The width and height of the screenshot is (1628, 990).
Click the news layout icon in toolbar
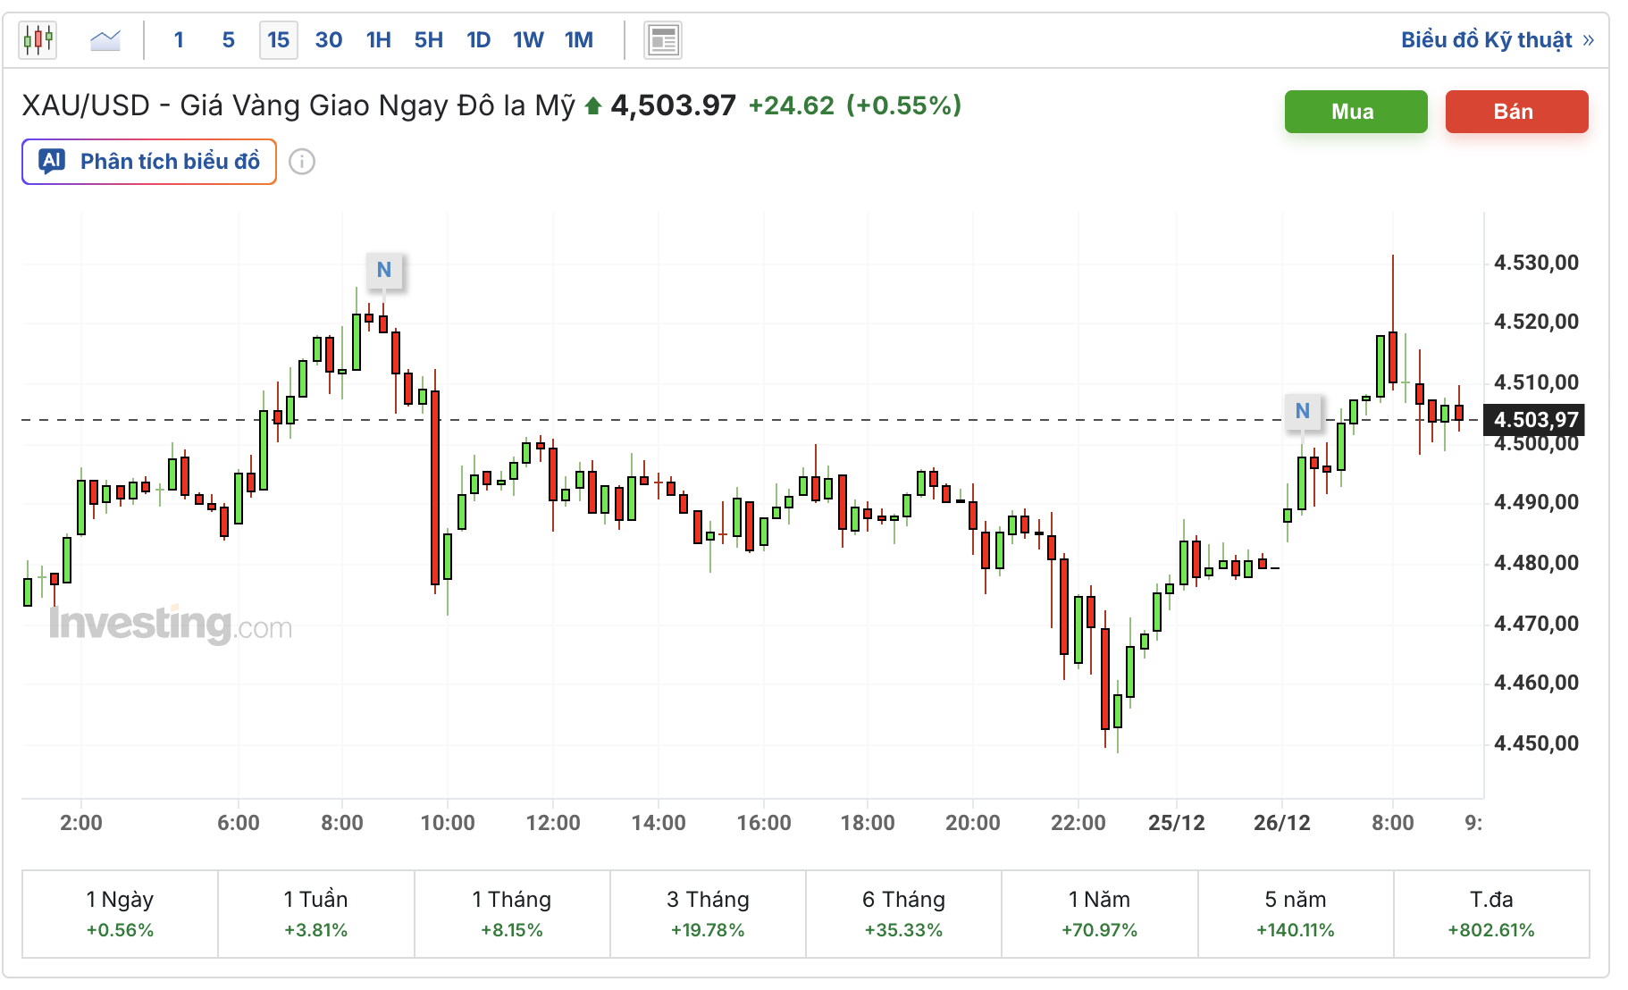pyautogui.click(x=663, y=40)
